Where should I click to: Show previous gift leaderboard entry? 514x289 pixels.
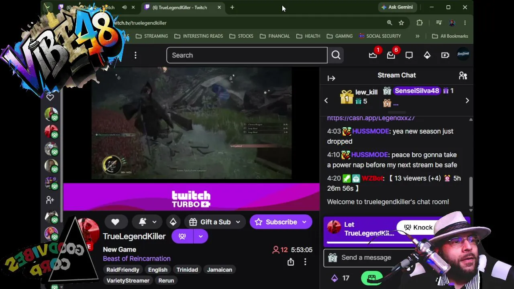coord(326,101)
